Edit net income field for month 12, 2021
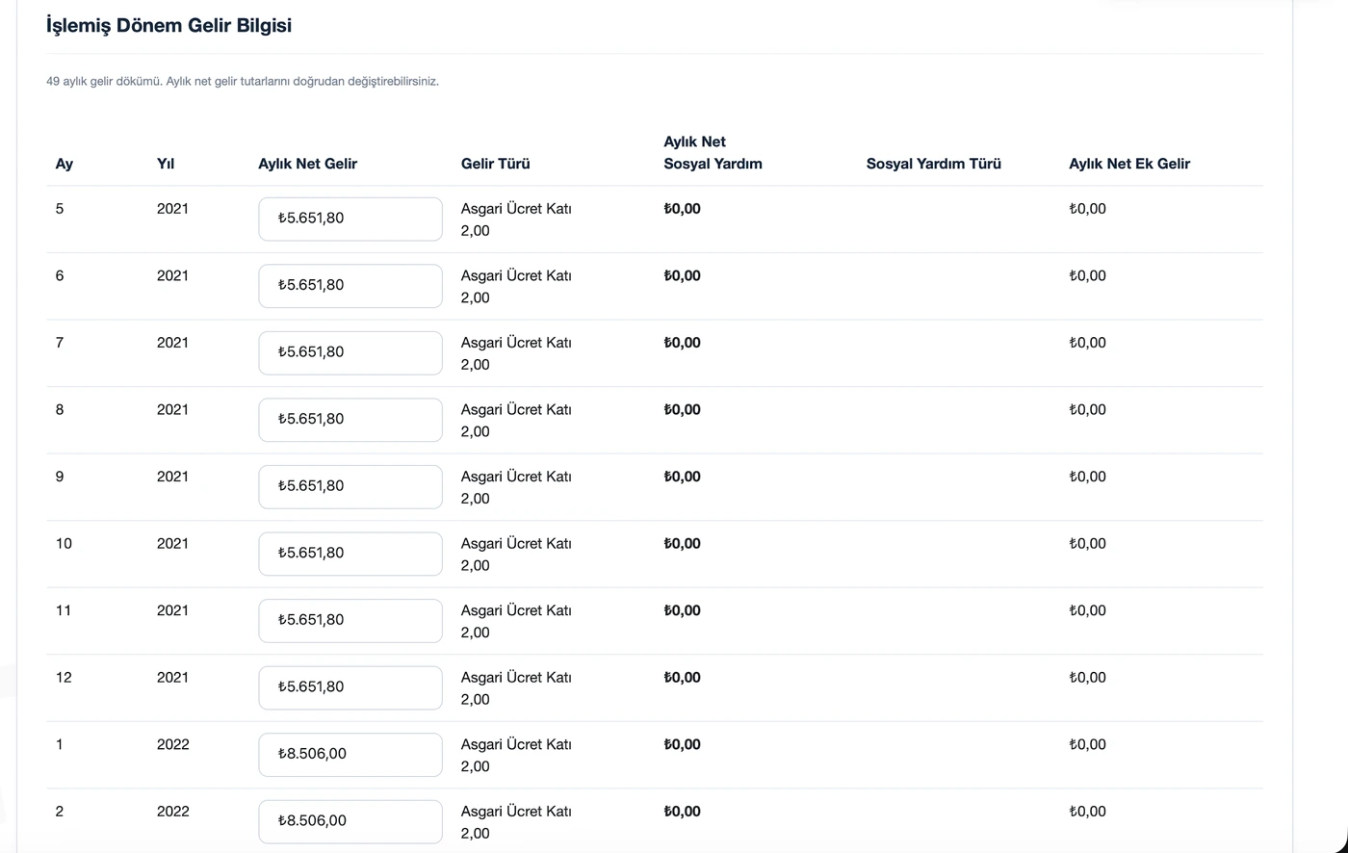 pos(350,687)
